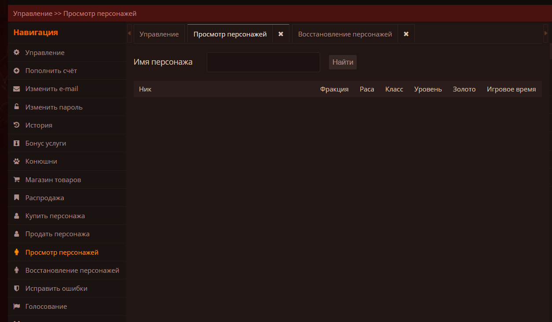Click the history clock icon beside История
The image size is (552, 322).
(x=17, y=125)
